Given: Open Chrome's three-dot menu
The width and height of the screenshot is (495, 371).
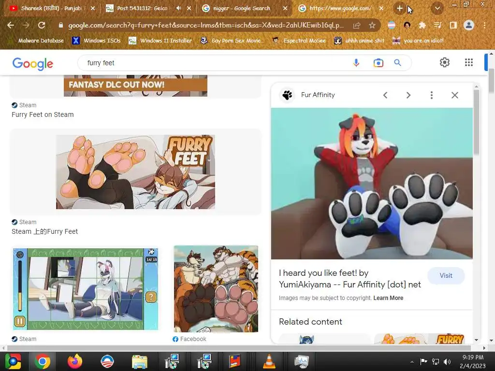Looking at the screenshot, I should click(x=484, y=25).
